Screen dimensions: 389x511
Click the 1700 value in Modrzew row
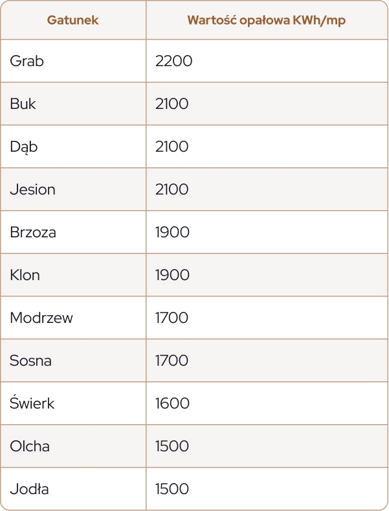click(172, 318)
